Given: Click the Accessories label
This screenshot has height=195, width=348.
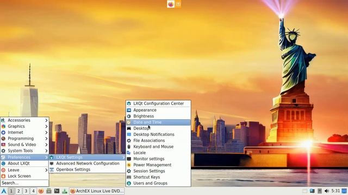Looking at the screenshot, I should pyautogui.click(x=19, y=120).
